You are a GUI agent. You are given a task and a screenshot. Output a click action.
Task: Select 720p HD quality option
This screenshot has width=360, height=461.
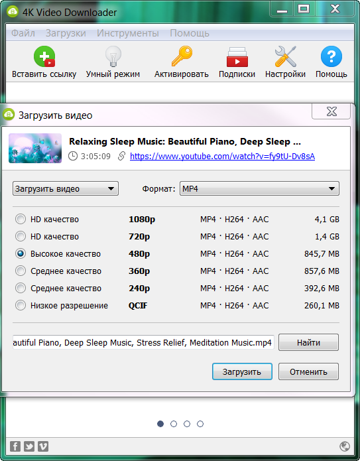(21, 236)
